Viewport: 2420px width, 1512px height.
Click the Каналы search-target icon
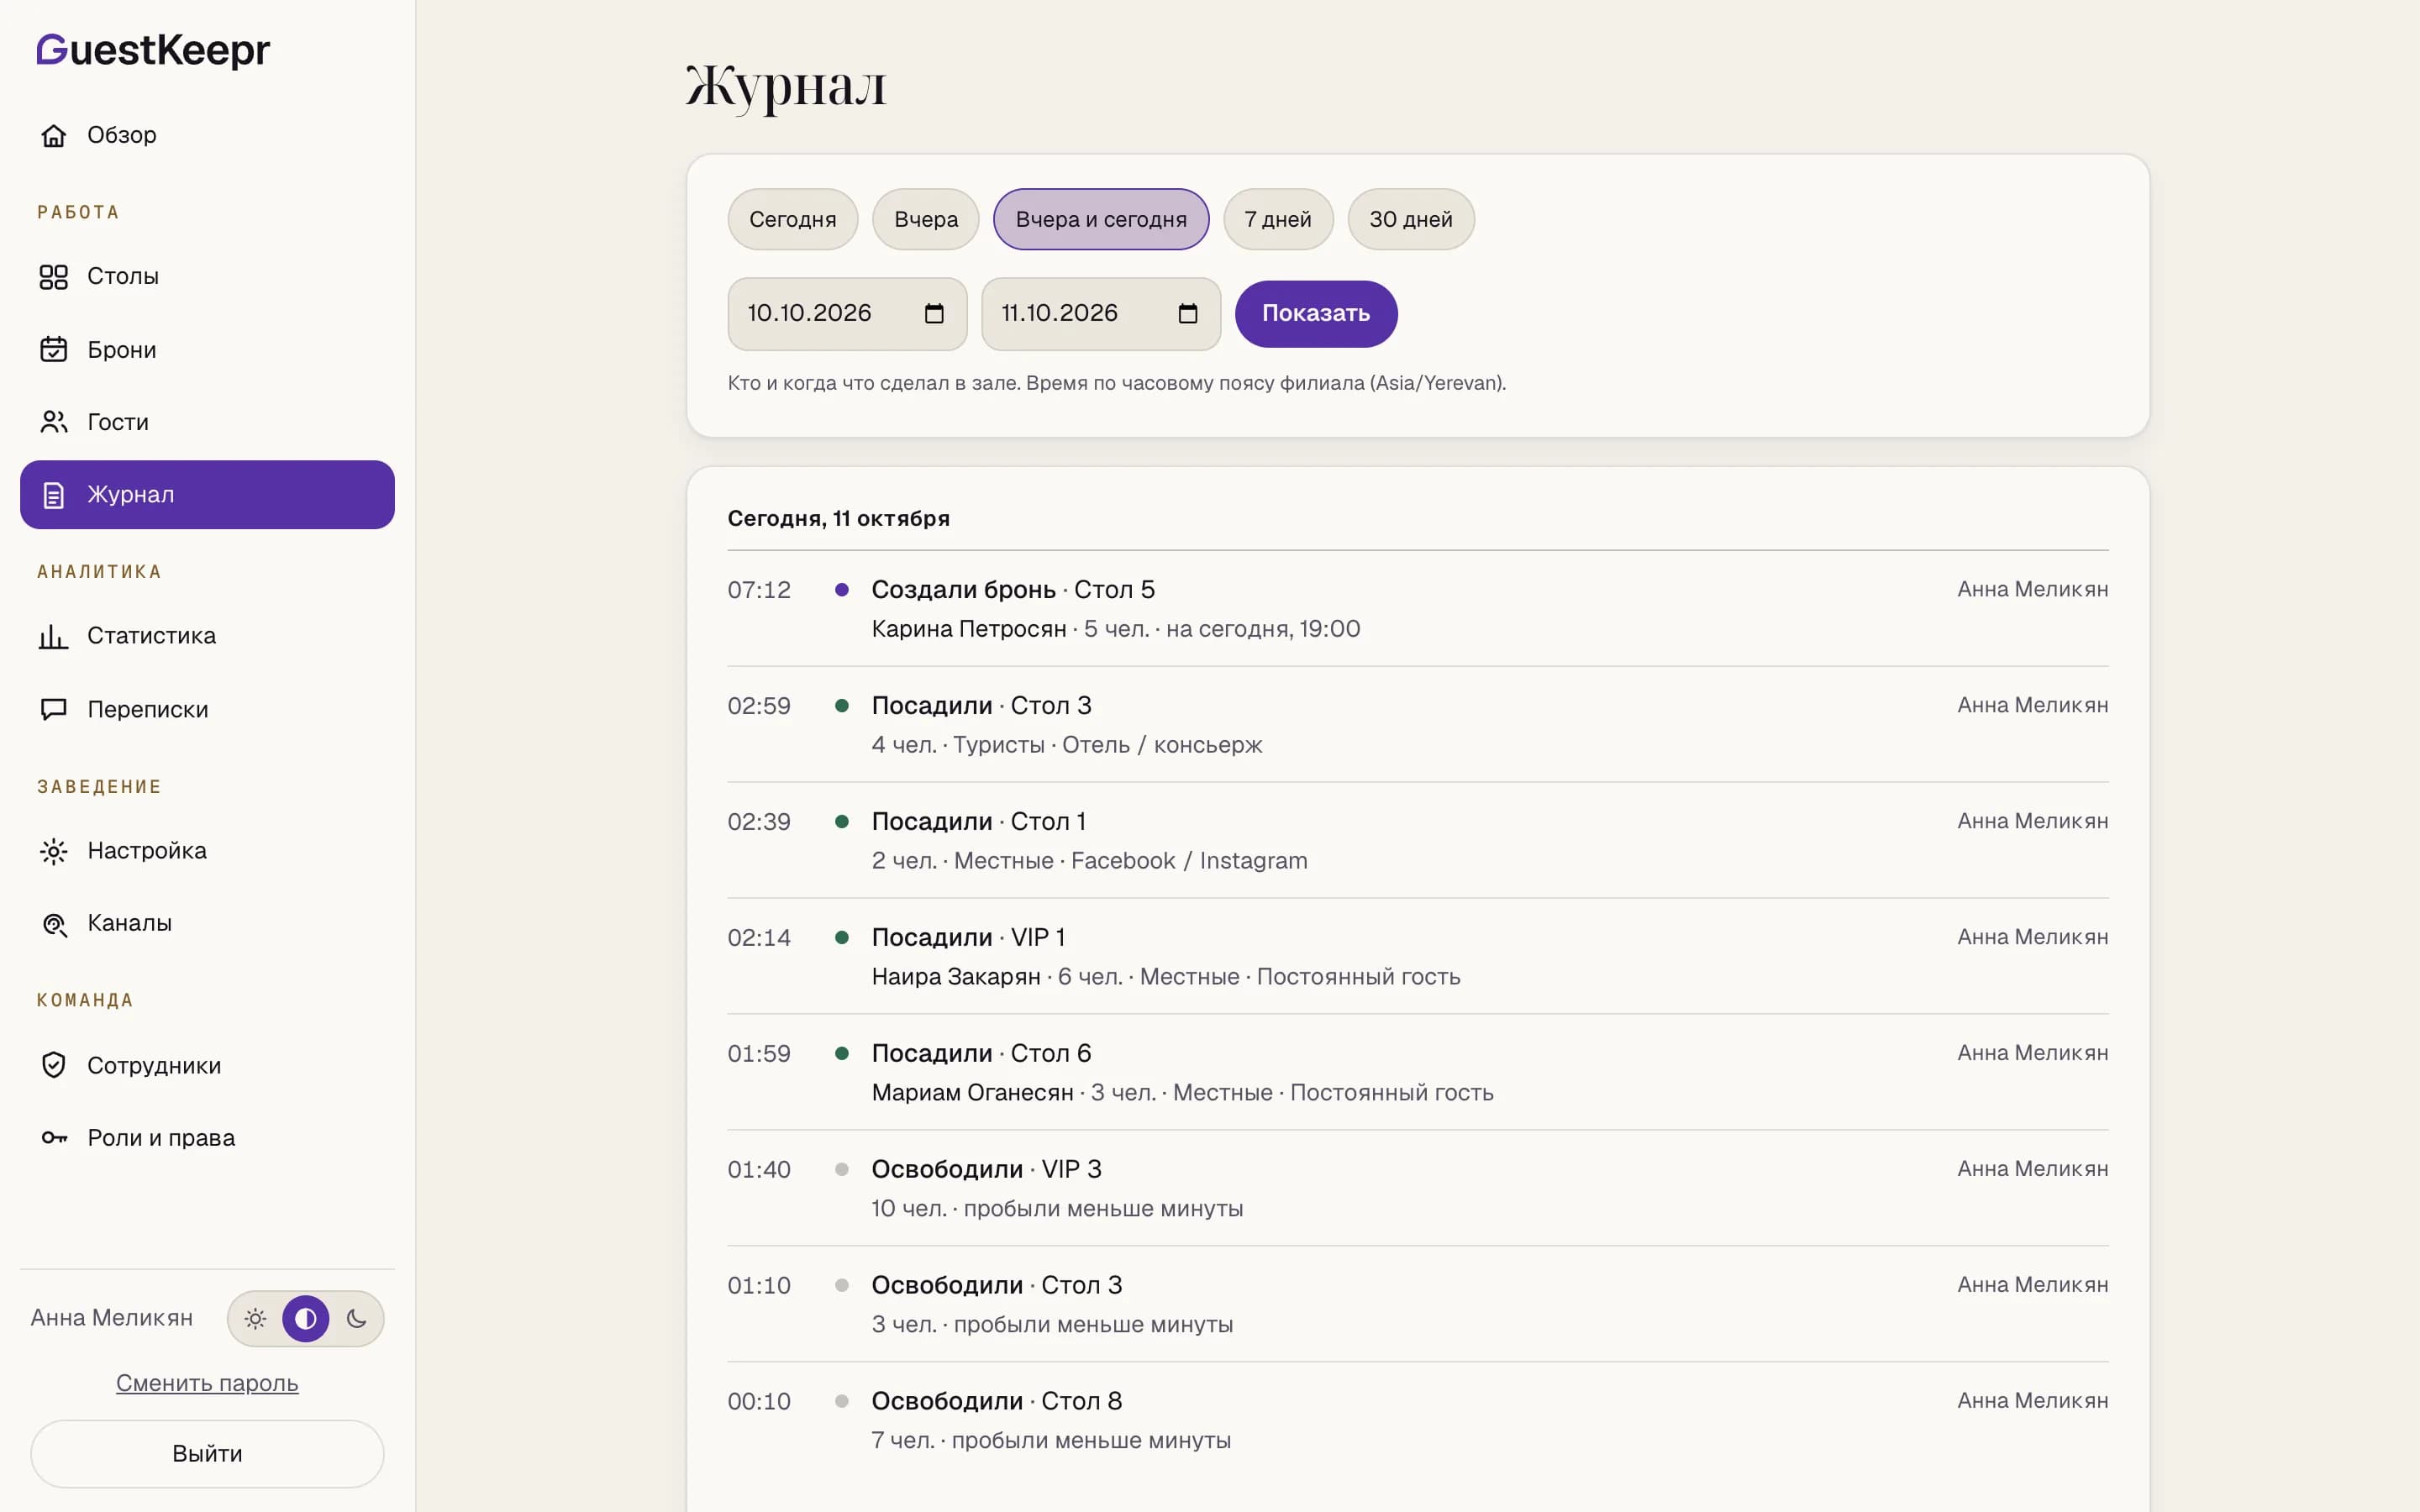[x=54, y=924]
